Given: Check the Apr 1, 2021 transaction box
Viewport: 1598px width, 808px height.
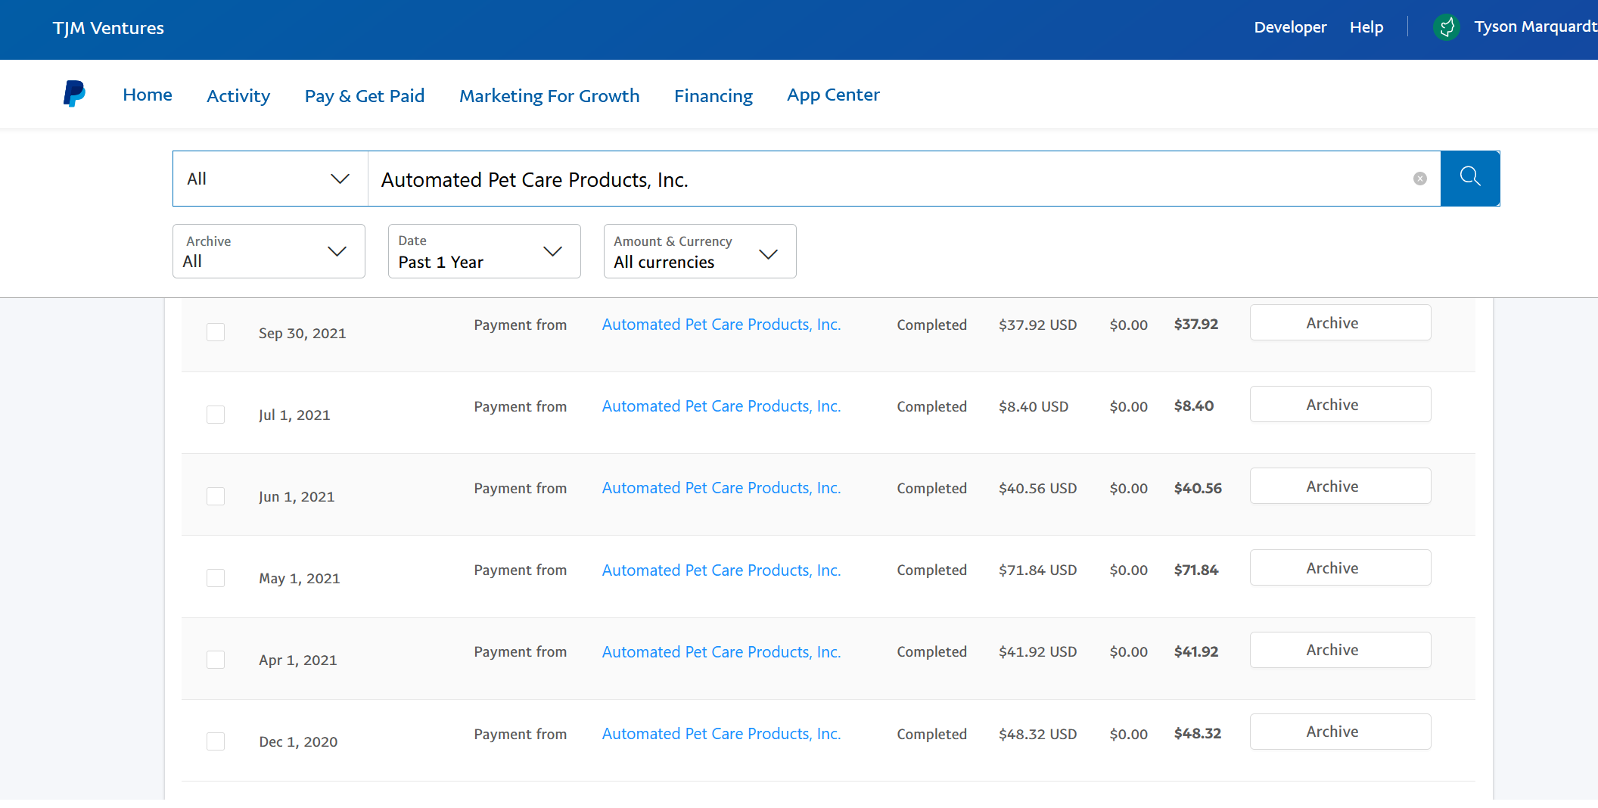Looking at the screenshot, I should [x=216, y=660].
